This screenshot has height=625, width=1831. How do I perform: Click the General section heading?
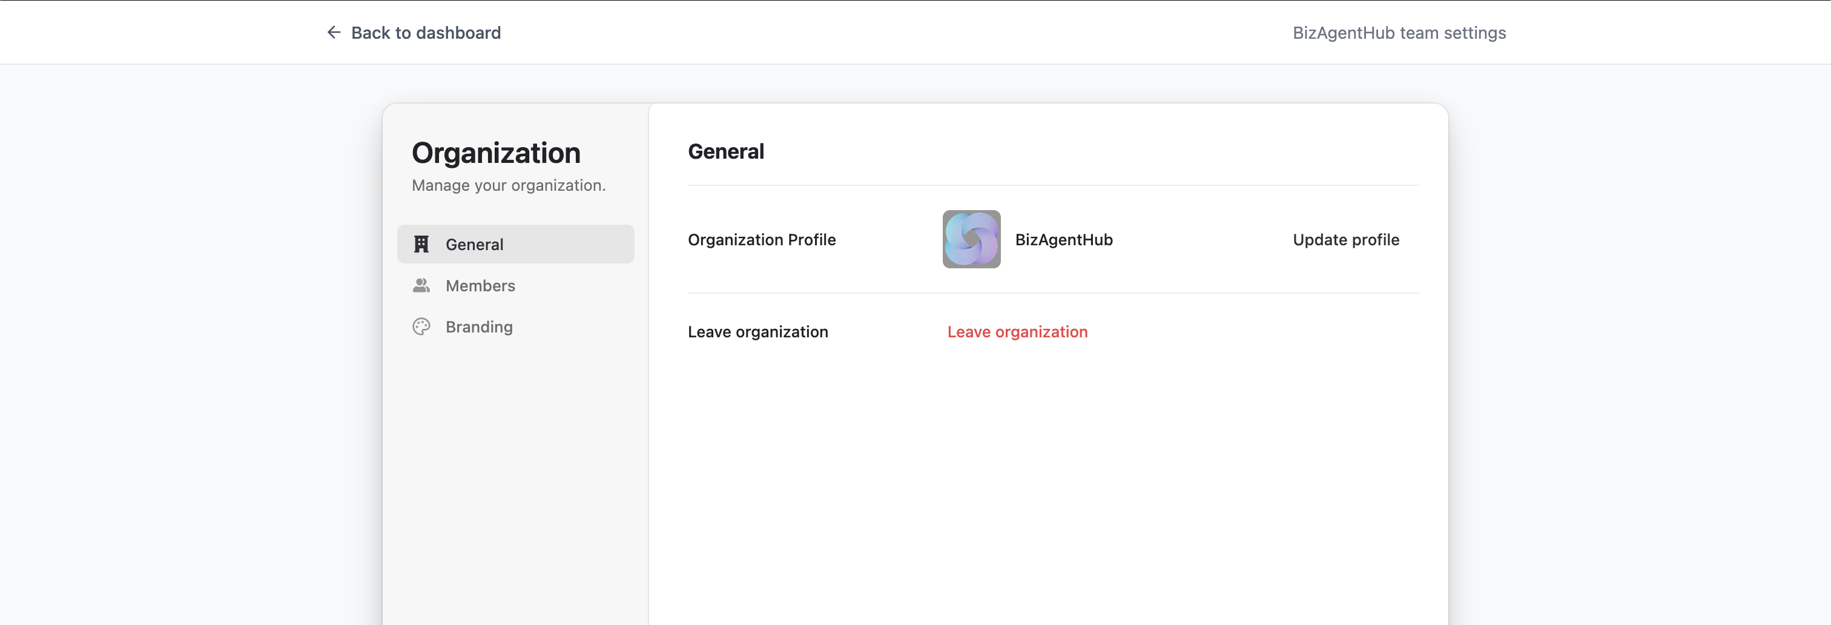click(x=726, y=151)
